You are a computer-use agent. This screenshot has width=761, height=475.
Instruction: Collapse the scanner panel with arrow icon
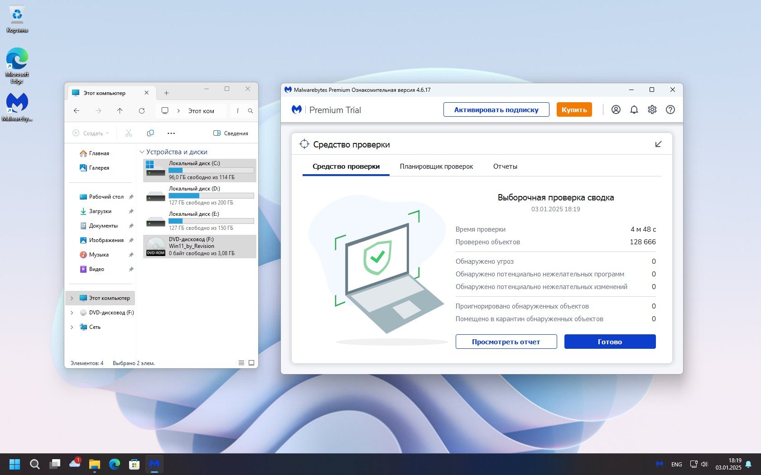pos(658,144)
